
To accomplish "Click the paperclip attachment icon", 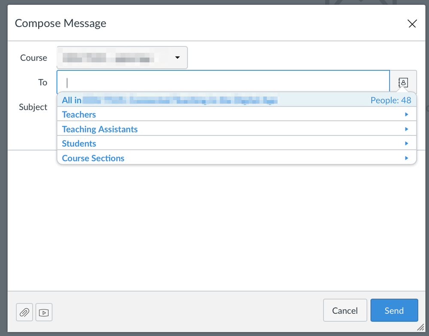I will point(24,312).
